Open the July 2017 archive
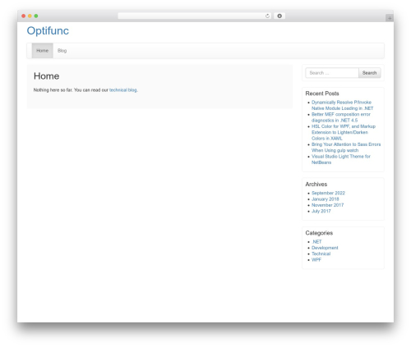 [321, 211]
